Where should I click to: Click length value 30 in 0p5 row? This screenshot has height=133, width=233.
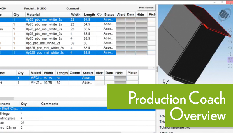tap(85, 43)
